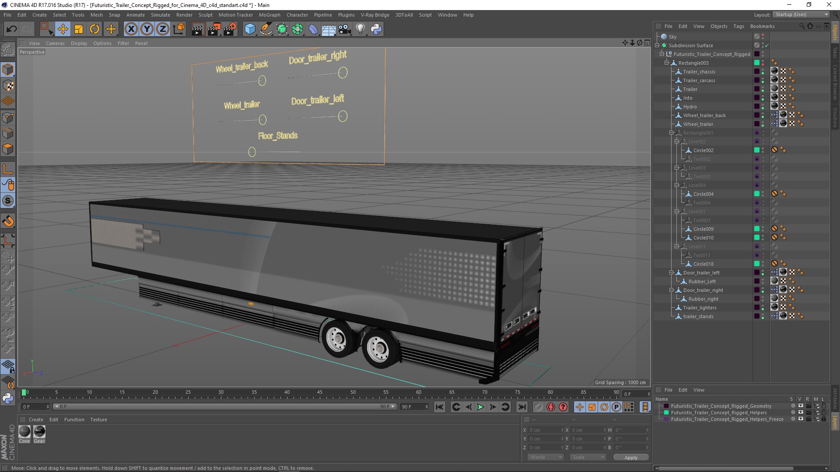Select the Scale tool

tap(79, 29)
